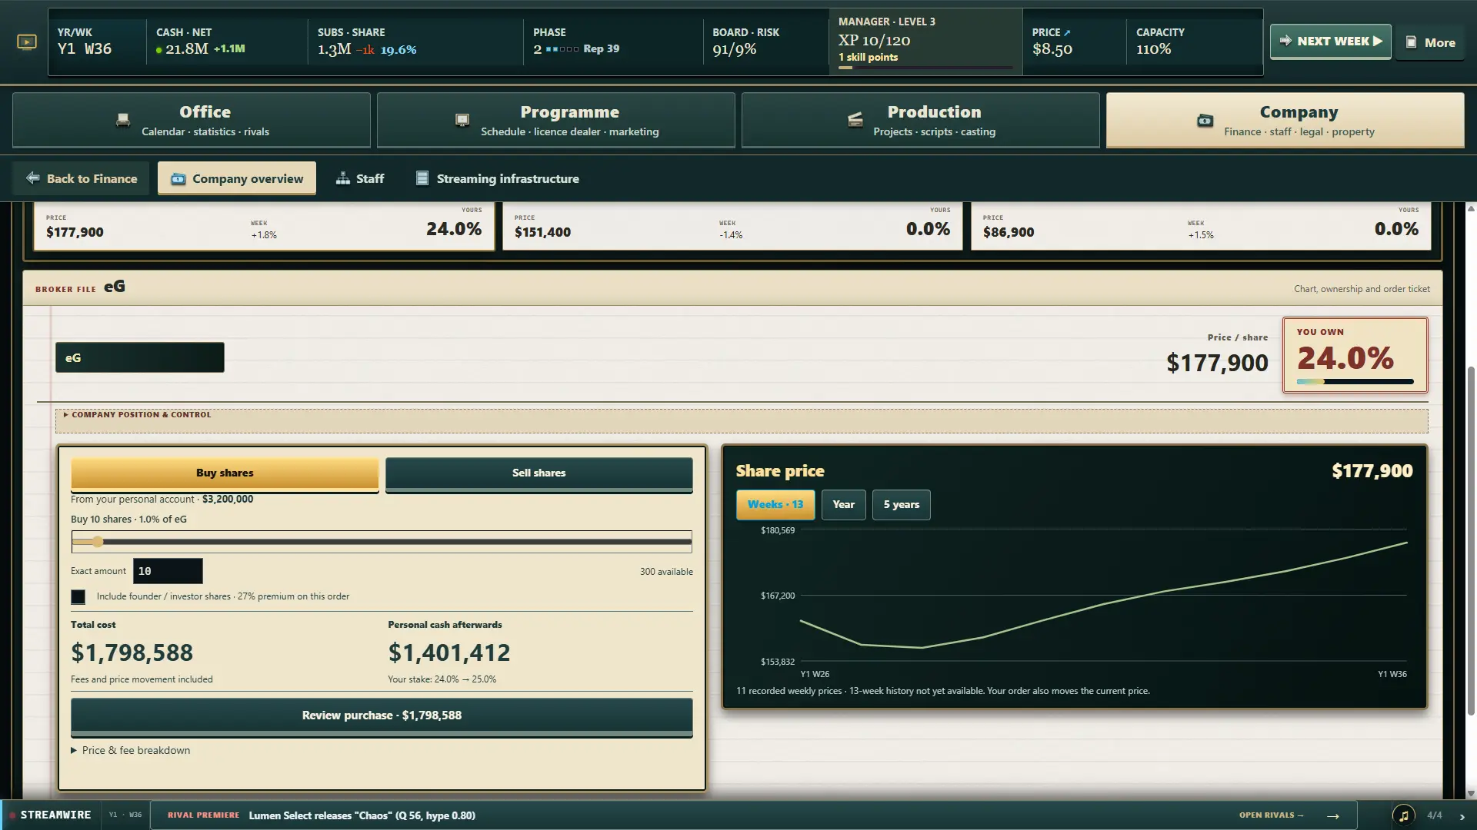Click the Company tab wallet icon
1477x830 pixels.
pos(1205,121)
